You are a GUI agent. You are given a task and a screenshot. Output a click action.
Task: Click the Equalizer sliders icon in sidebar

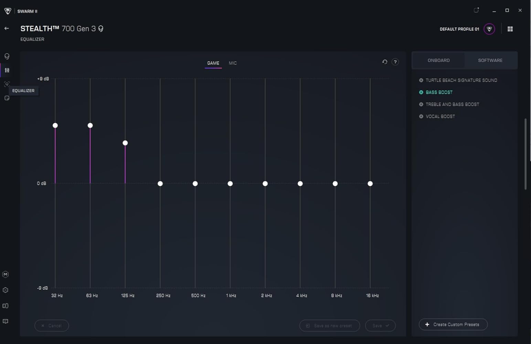click(7, 70)
